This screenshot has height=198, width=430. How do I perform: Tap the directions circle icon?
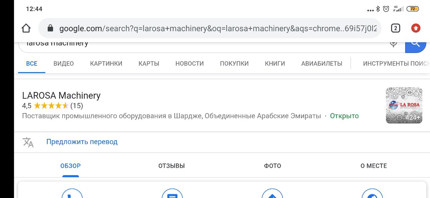(x=272, y=194)
